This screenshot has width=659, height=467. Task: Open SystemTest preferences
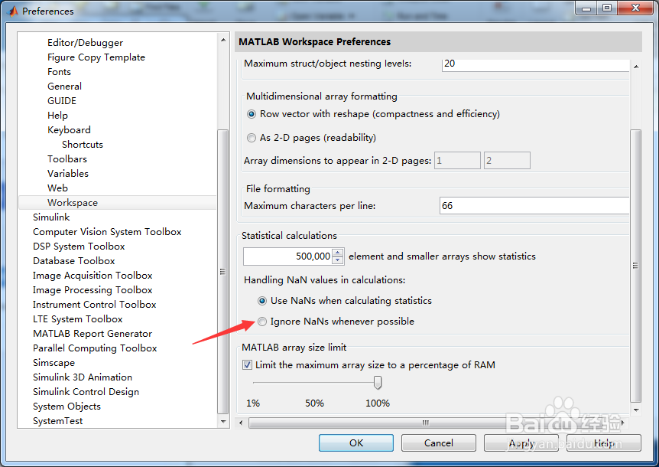(x=58, y=421)
